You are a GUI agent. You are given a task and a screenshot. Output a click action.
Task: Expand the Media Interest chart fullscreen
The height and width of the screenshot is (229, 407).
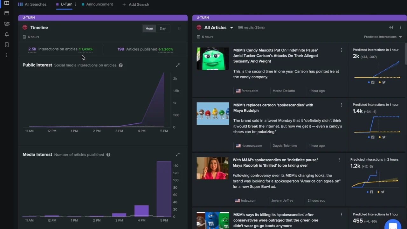pyautogui.click(x=178, y=155)
